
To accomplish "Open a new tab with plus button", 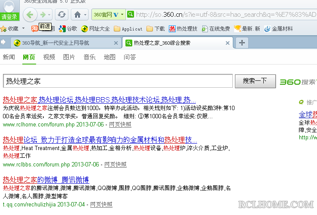I will coord(242,43).
